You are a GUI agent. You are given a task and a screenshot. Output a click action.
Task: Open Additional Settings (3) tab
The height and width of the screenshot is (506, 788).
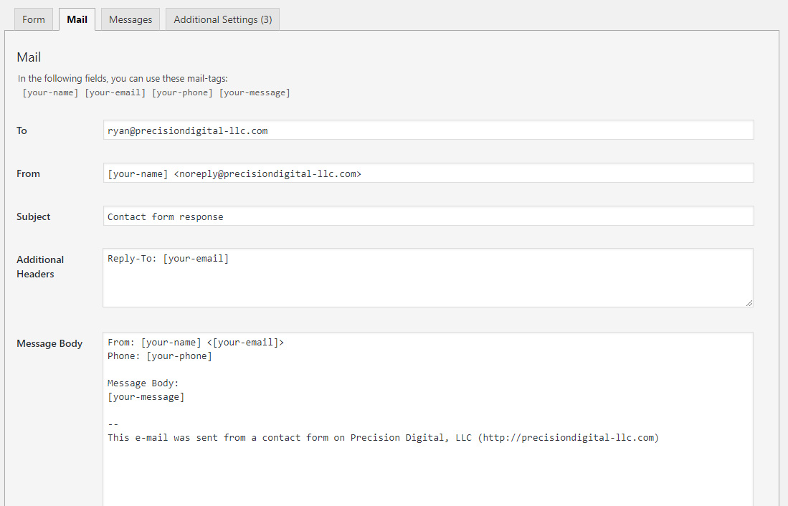point(222,19)
